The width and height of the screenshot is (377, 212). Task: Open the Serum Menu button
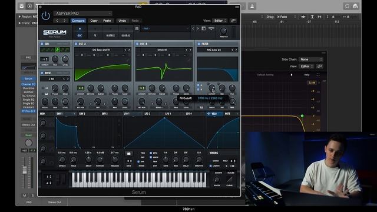[x=211, y=29]
